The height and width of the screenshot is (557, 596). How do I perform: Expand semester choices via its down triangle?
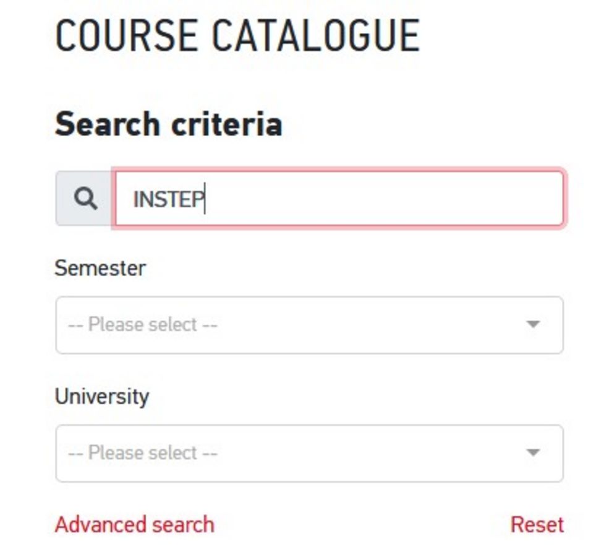click(x=533, y=324)
